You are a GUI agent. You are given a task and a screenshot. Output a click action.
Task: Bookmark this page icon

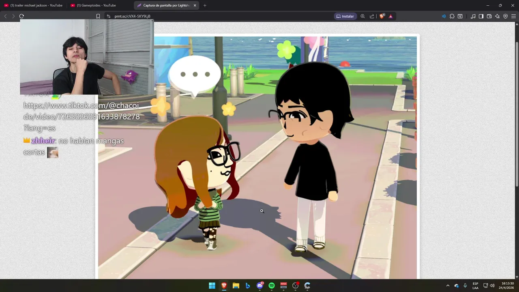(98, 16)
